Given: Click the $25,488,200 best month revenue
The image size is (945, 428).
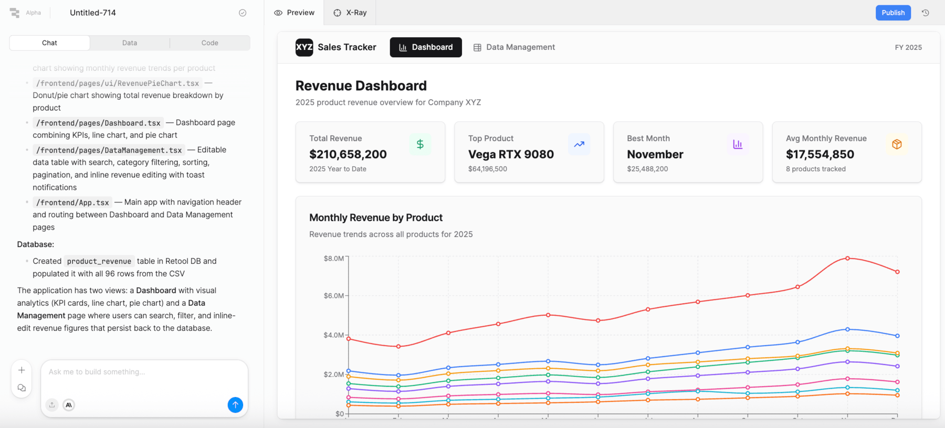Looking at the screenshot, I should 647,169.
